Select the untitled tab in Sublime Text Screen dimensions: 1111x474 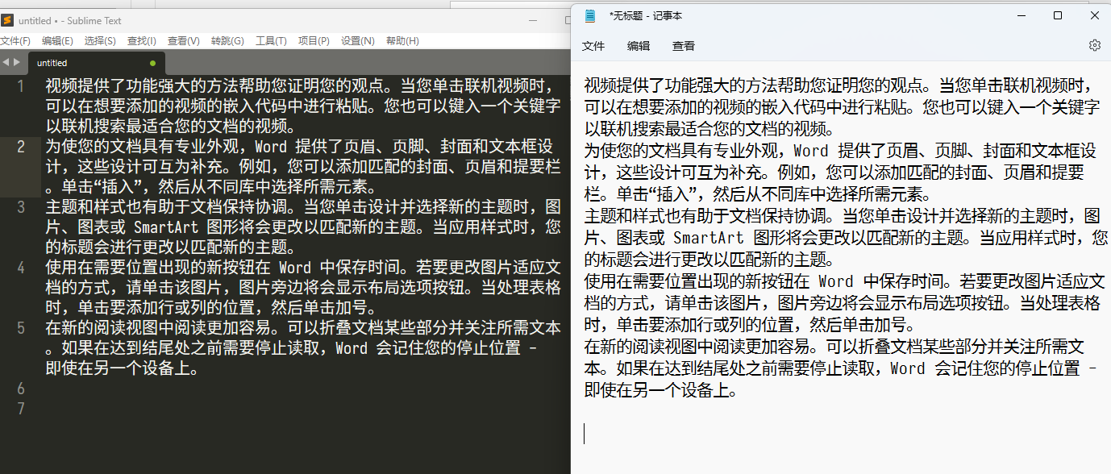tap(97, 63)
